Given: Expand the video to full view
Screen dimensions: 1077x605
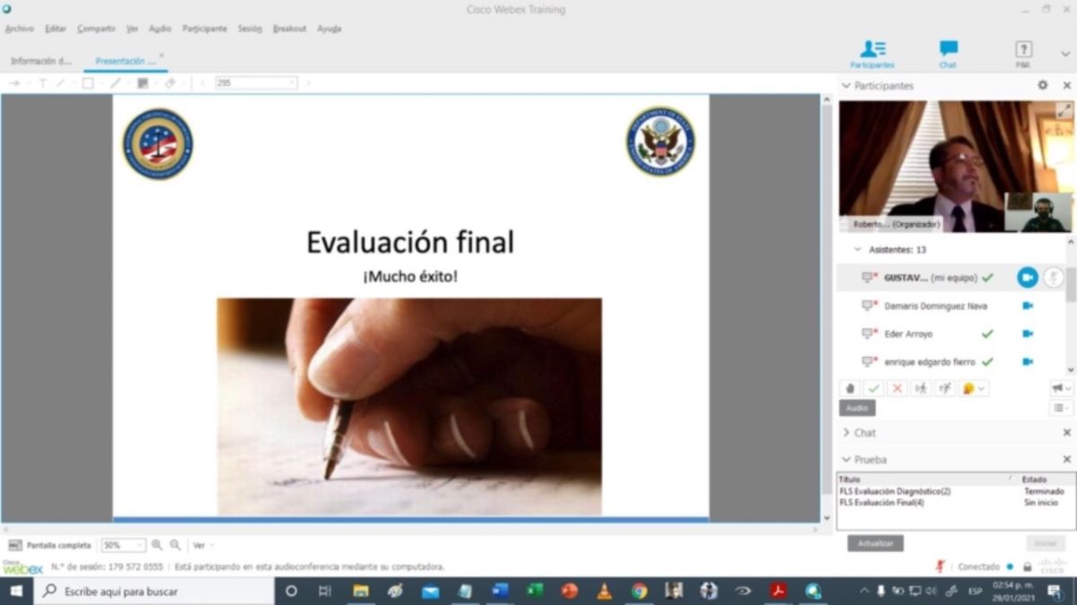Looking at the screenshot, I should tap(1064, 110).
